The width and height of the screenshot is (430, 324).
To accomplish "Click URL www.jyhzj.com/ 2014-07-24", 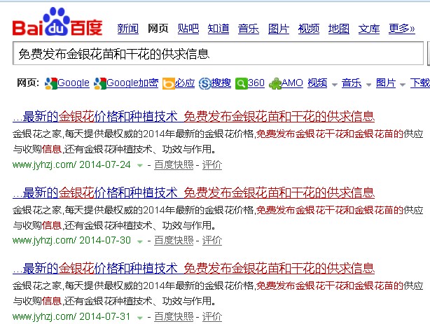I will pos(71,164).
